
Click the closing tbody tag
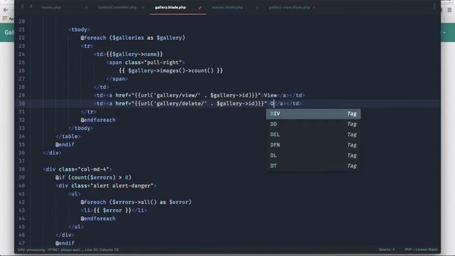click(x=81, y=128)
